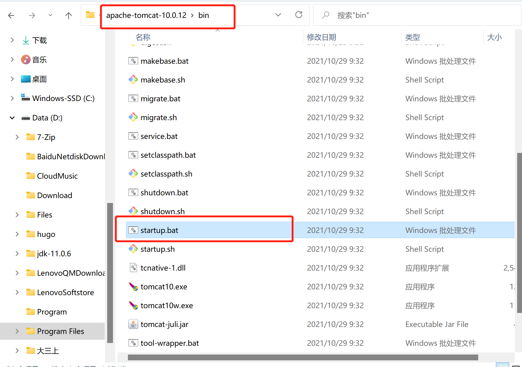This screenshot has width=522, height=367.
Task: Select the apache-tomcat-10.0.12 breadcrumb
Action: click(146, 15)
